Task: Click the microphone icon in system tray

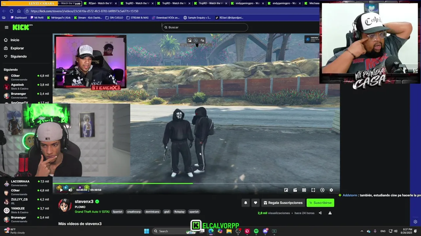Action: point(375,231)
